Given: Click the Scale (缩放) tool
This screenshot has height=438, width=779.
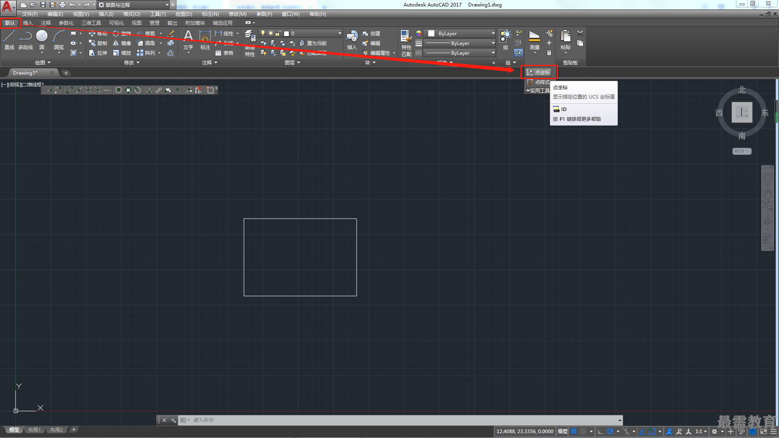Looking at the screenshot, I should coord(122,53).
